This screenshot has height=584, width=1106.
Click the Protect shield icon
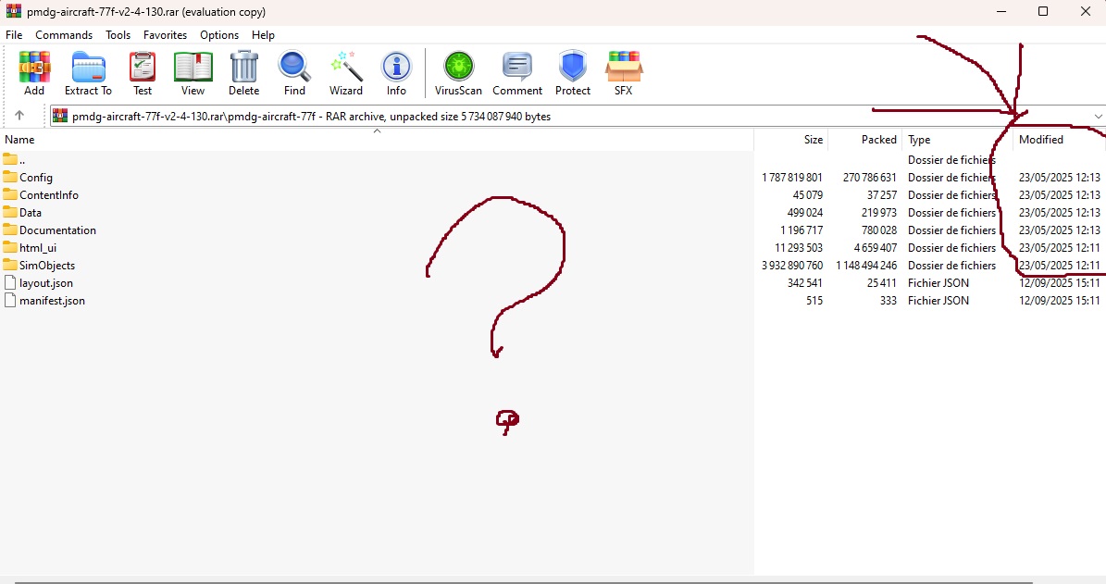click(x=573, y=67)
